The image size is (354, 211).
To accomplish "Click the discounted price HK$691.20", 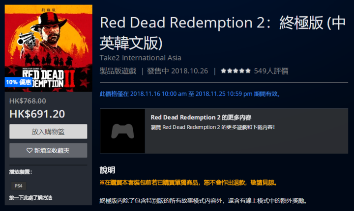I will coord(37,114).
